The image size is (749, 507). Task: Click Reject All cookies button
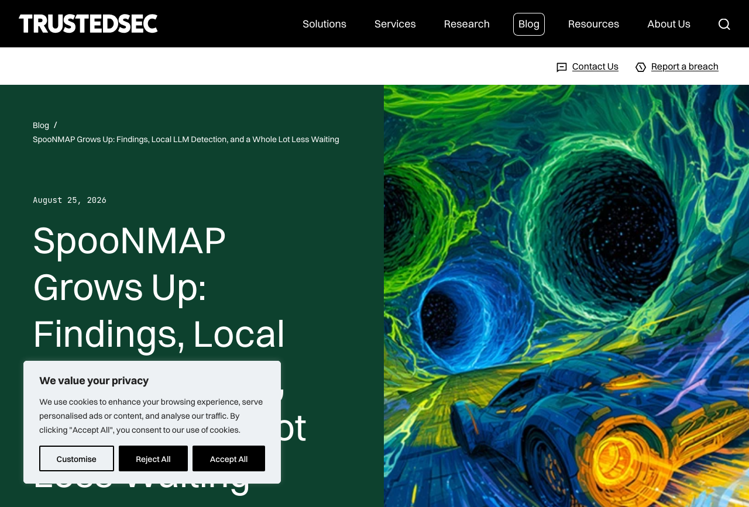click(x=153, y=458)
